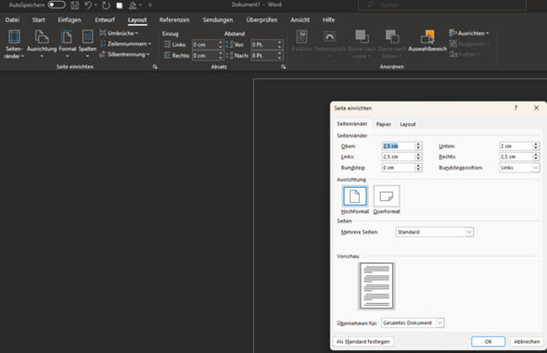Open the Hilfe tab

click(x=328, y=19)
